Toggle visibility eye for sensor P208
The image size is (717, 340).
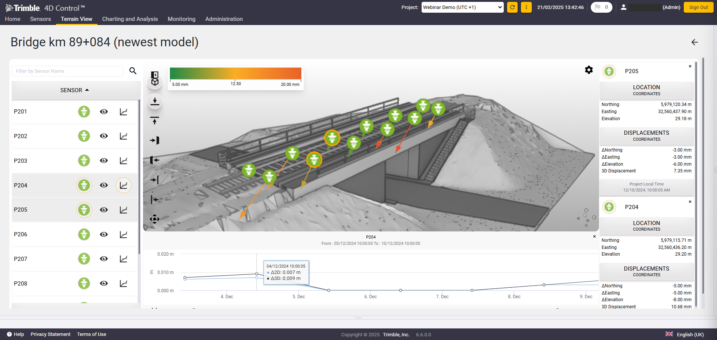tap(104, 283)
